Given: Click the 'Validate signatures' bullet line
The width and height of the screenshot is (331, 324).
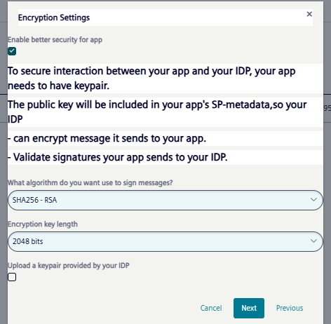Looking at the screenshot, I should 118,157.
